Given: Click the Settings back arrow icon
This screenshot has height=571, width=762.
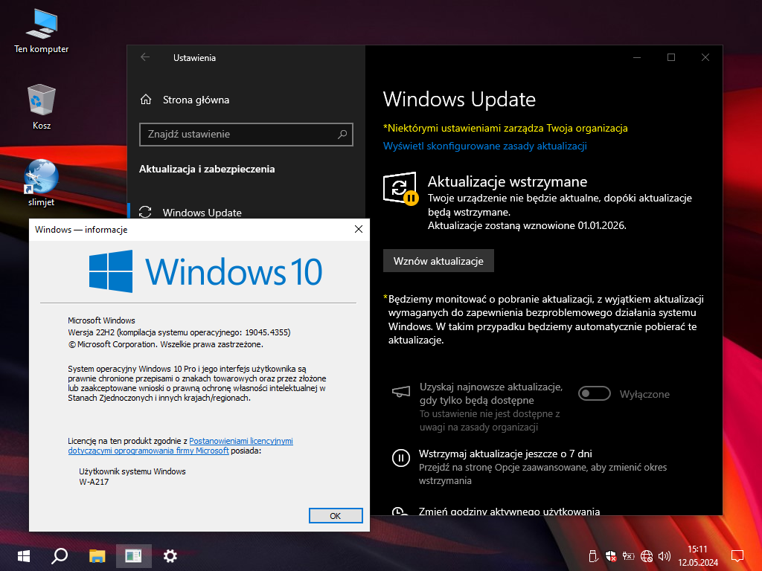Looking at the screenshot, I should click(145, 57).
